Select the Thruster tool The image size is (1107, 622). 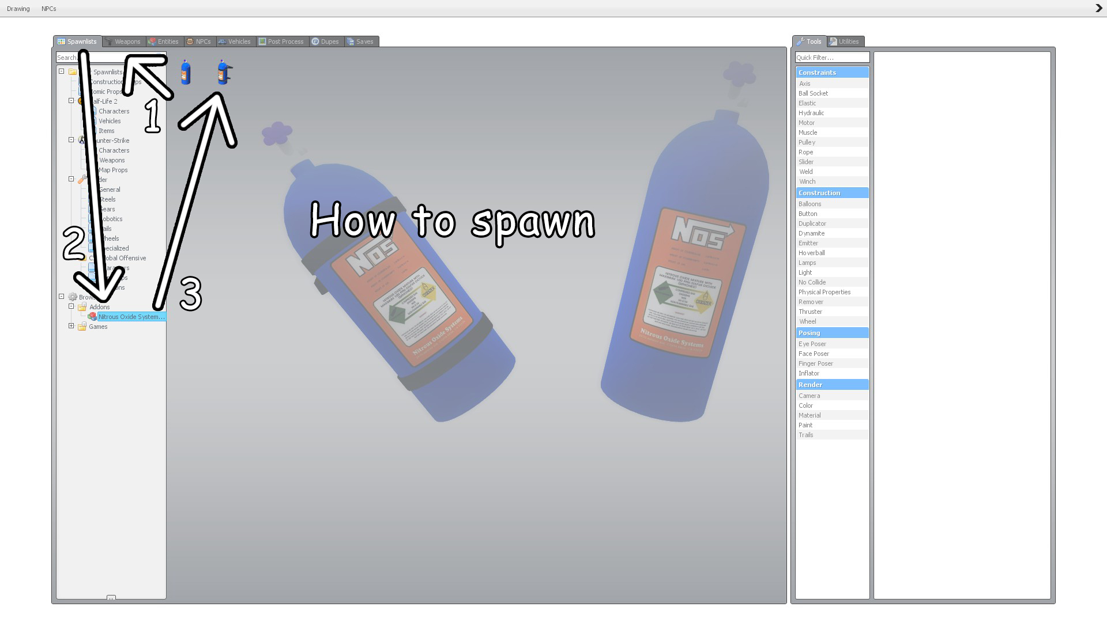[x=832, y=312]
